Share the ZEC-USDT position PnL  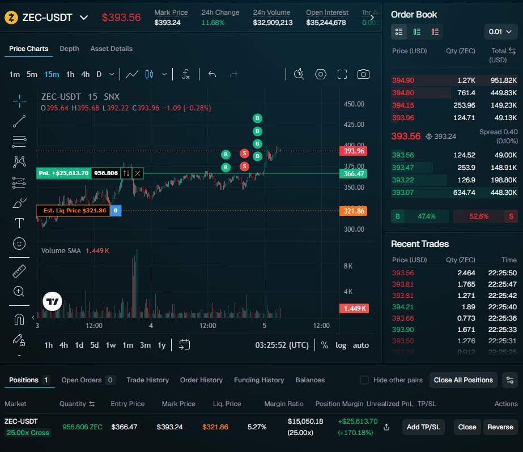[386, 427]
